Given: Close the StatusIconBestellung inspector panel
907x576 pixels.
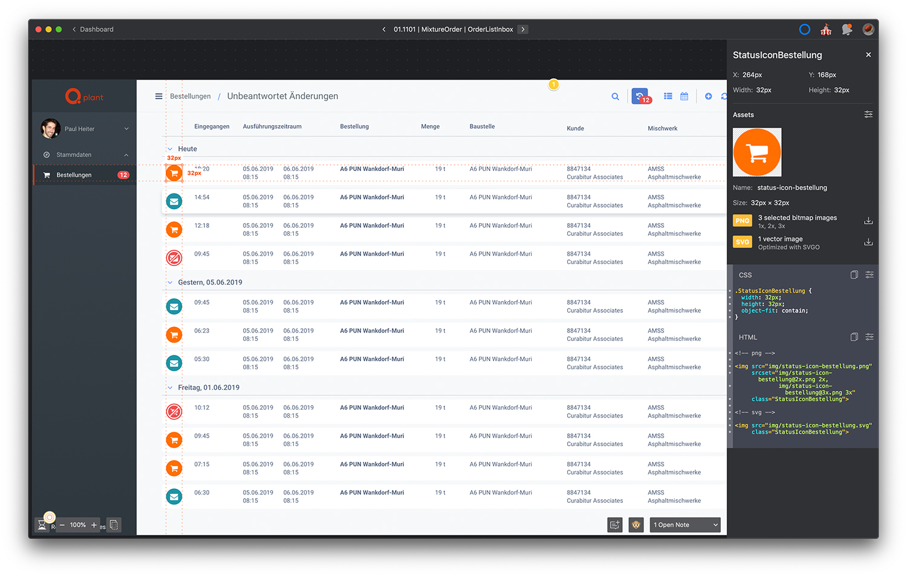Looking at the screenshot, I should (x=868, y=54).
